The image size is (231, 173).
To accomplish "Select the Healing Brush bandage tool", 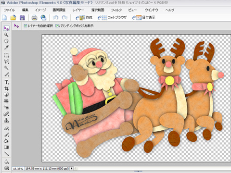I will [6, 114].
